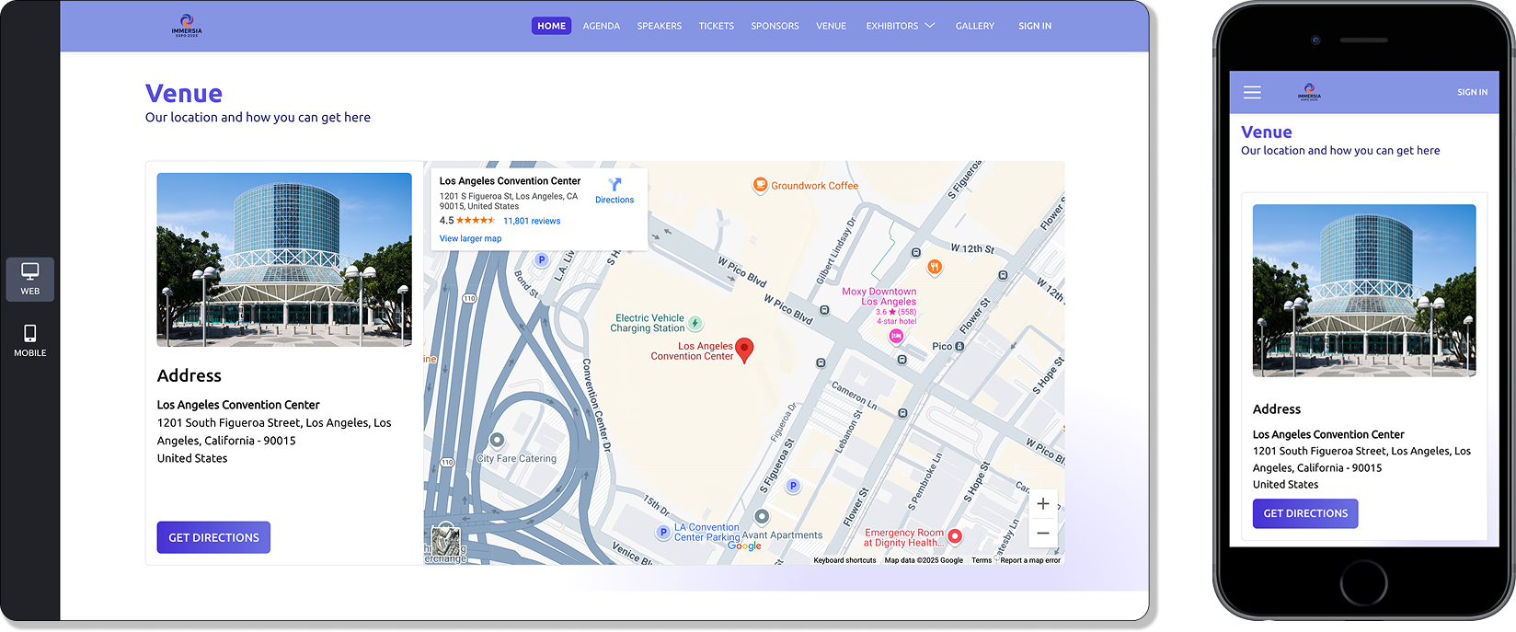Viewport: 1516px width, 632px height.
Task: Switch to the MOBILE preview mode
Action: click(x=30, y=340)
